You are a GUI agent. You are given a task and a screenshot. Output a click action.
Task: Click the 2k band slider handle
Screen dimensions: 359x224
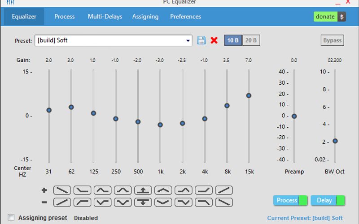(x=182, y=124)
